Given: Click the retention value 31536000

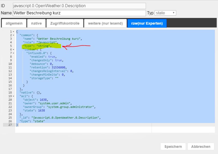Looking at the screenshot, I should pyautogui.click(x=58, y=67).
